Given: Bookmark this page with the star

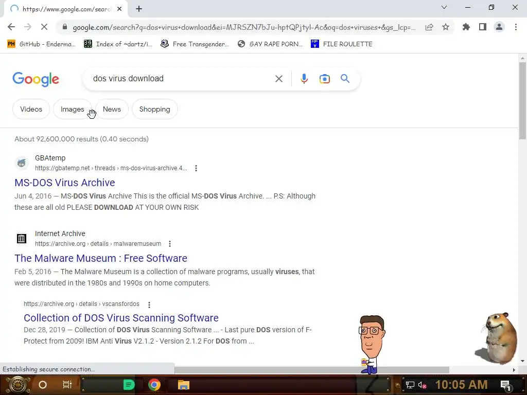Looking at the screenshot, I should pos(446,27).
